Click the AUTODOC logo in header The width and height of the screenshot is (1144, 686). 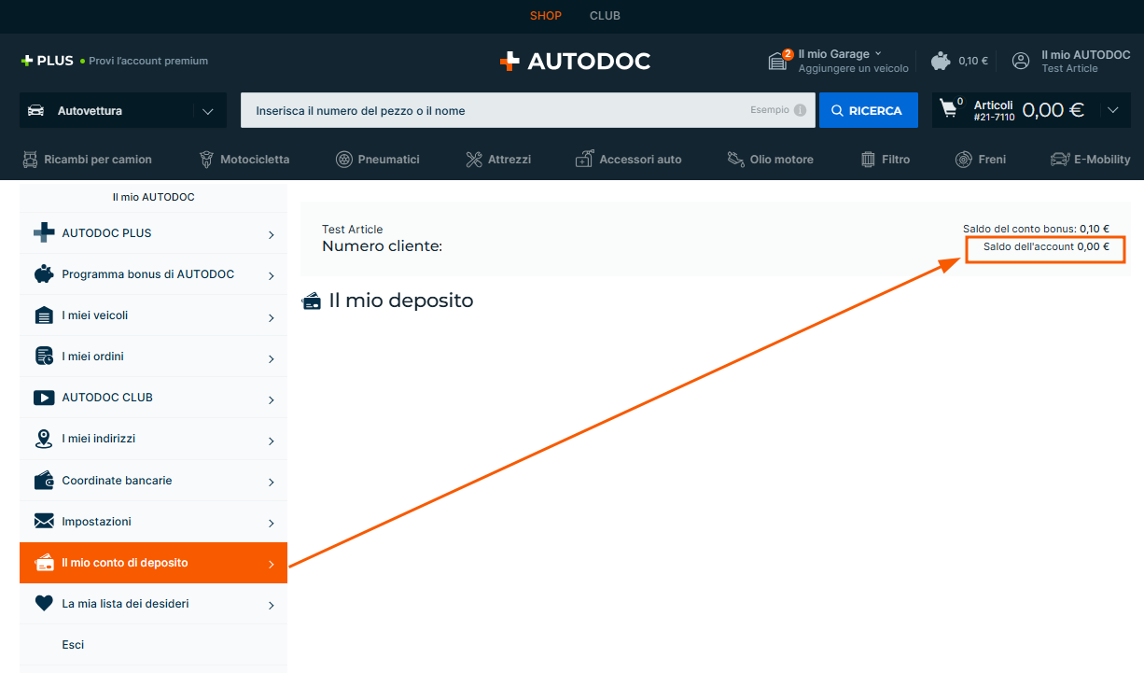pyautogui.click(x=575, y=62)
